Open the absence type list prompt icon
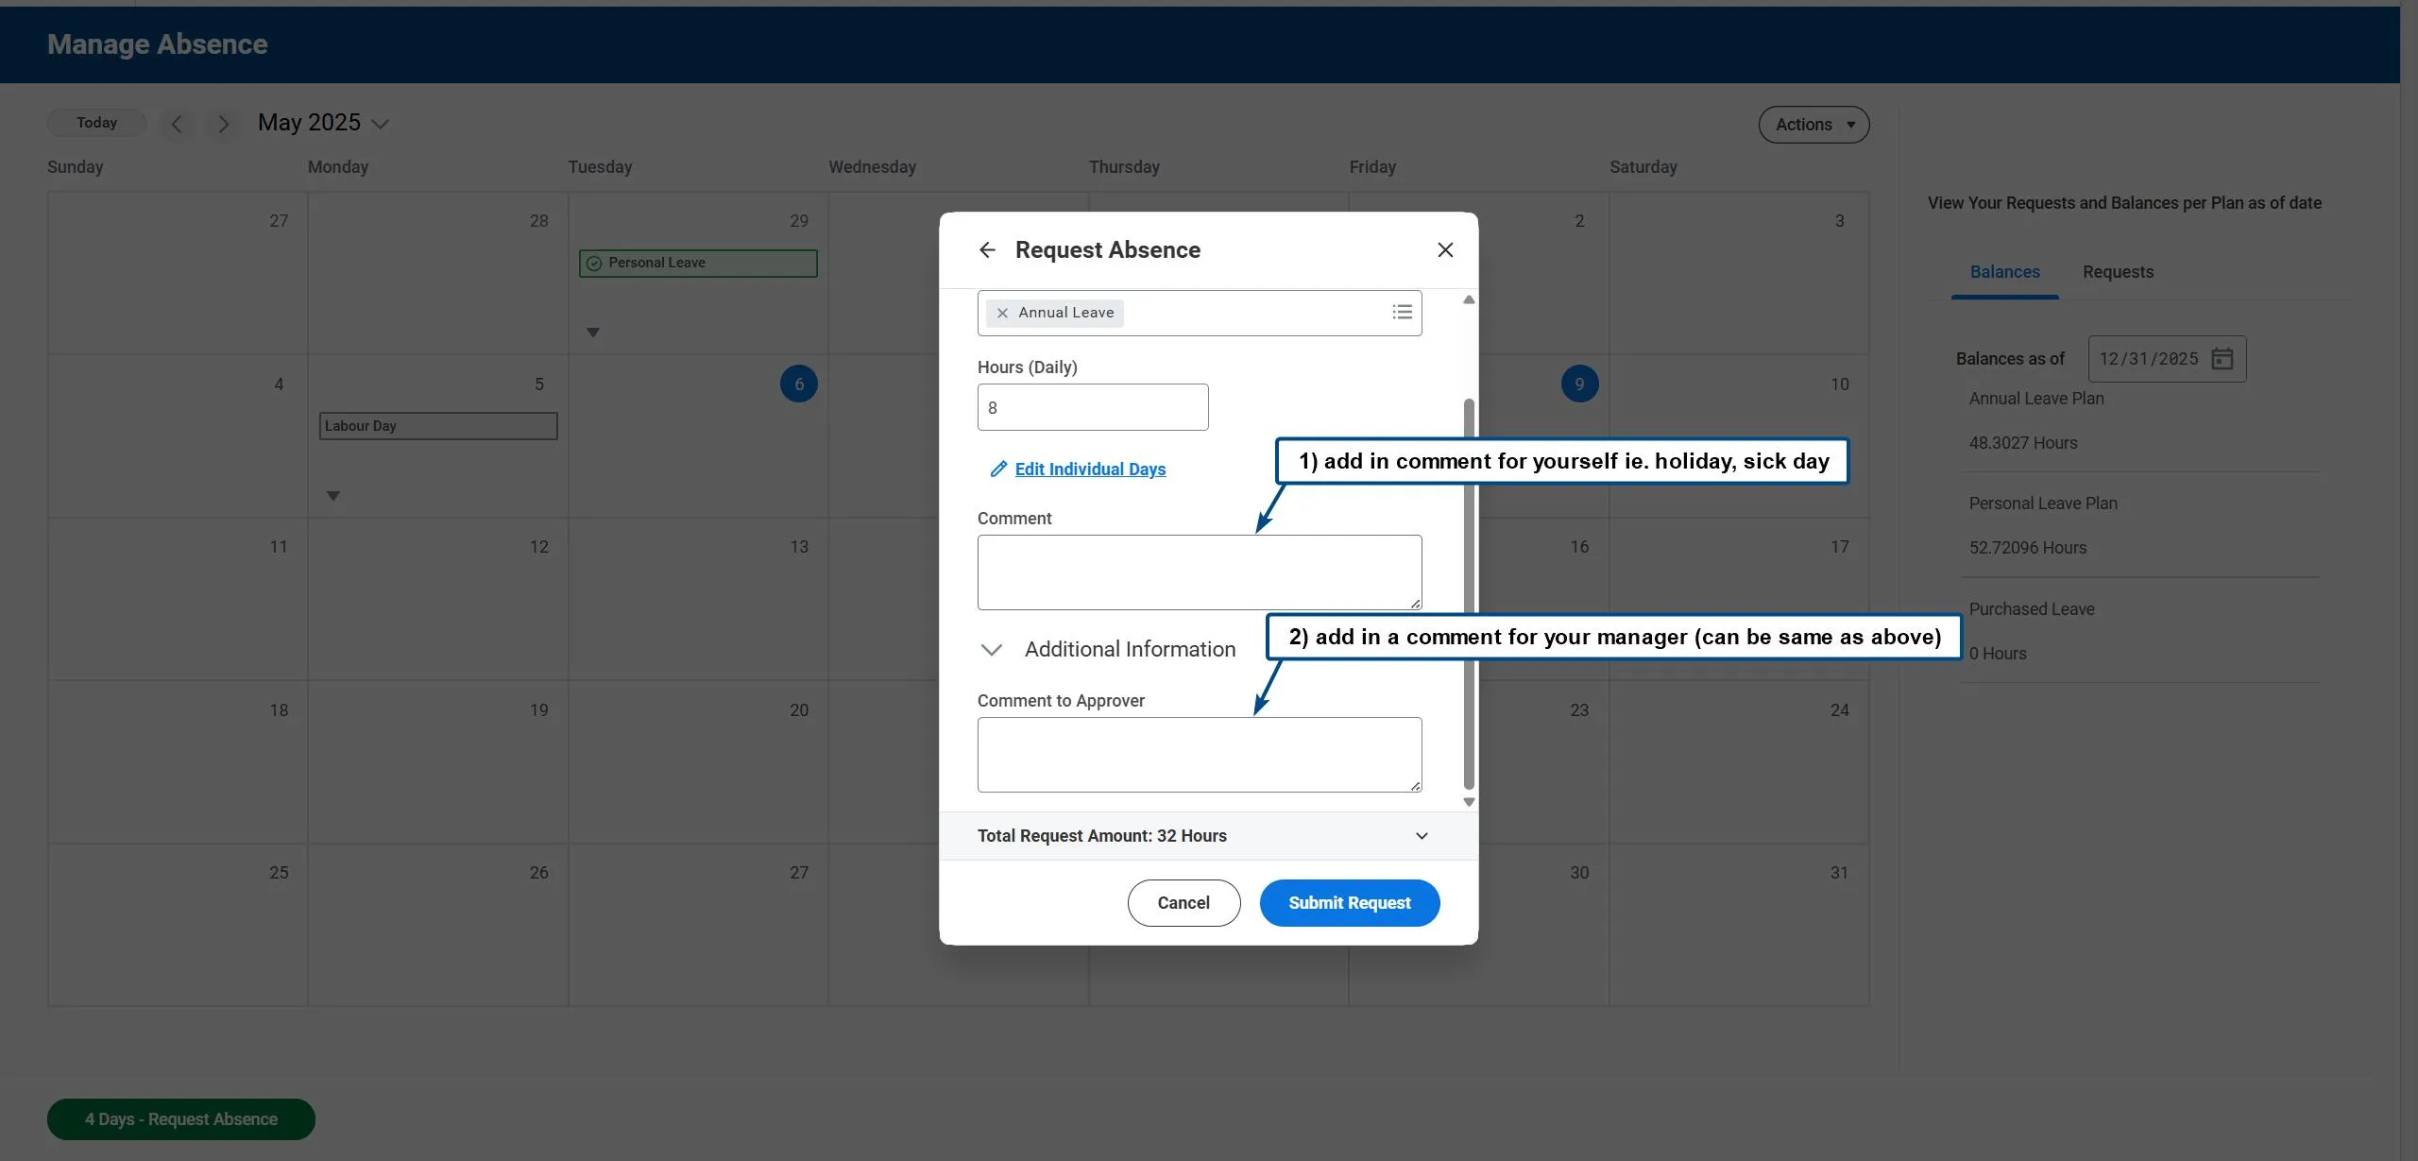 point(1402,312)
